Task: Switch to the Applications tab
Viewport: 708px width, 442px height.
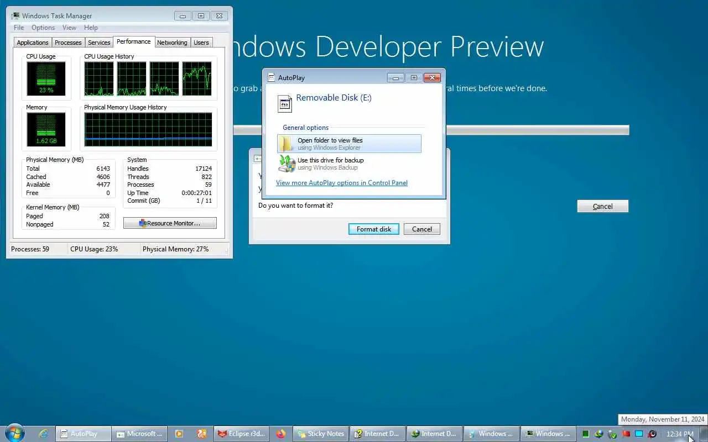Action: [x=33, y=43]
